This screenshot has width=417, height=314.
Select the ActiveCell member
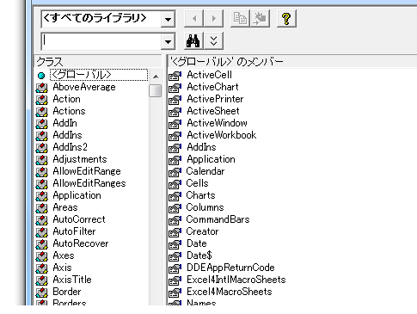pos(209,75)
